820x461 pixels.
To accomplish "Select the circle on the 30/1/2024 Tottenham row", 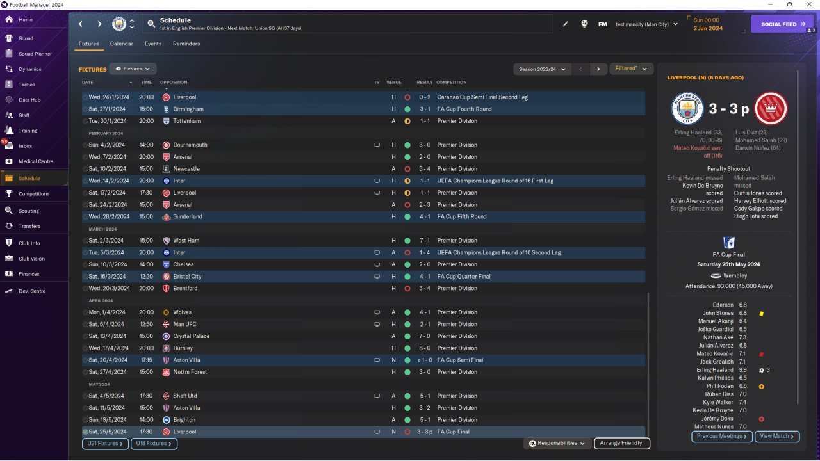I will (85, 121).
